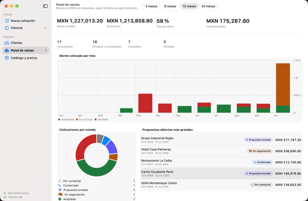Select the 12 meses range
Screen dimensions: 308x201
point(189,6)
